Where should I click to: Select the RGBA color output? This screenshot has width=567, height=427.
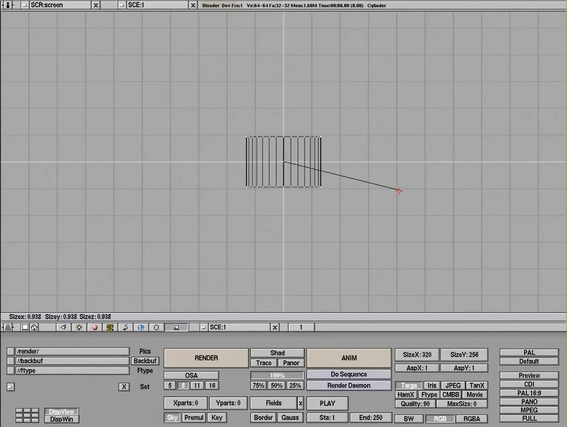tap(472, 419)
